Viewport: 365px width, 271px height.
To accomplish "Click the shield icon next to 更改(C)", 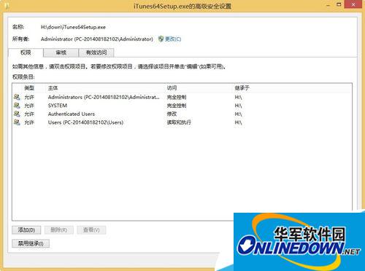I will [161, 39].
